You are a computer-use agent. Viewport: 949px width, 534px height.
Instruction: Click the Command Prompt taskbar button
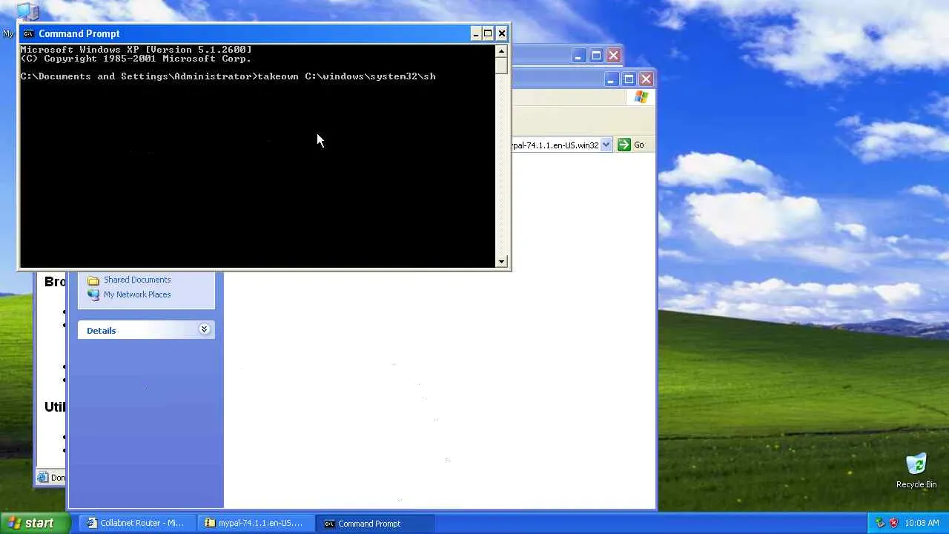[x=375, y=523]
